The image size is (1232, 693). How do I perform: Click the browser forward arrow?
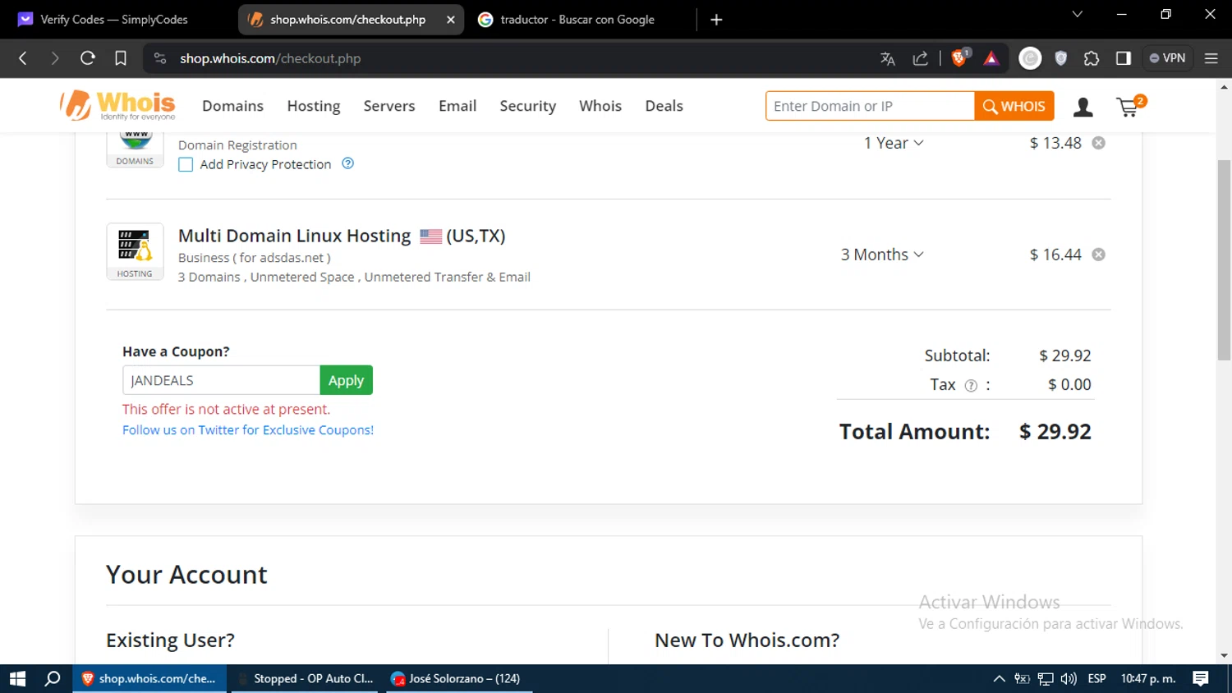pos(55,58)
